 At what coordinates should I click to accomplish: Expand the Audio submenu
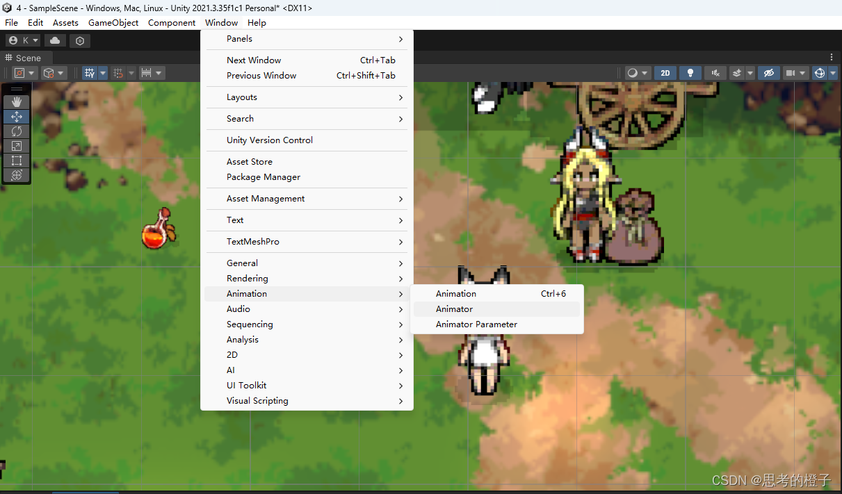[307, 309]
